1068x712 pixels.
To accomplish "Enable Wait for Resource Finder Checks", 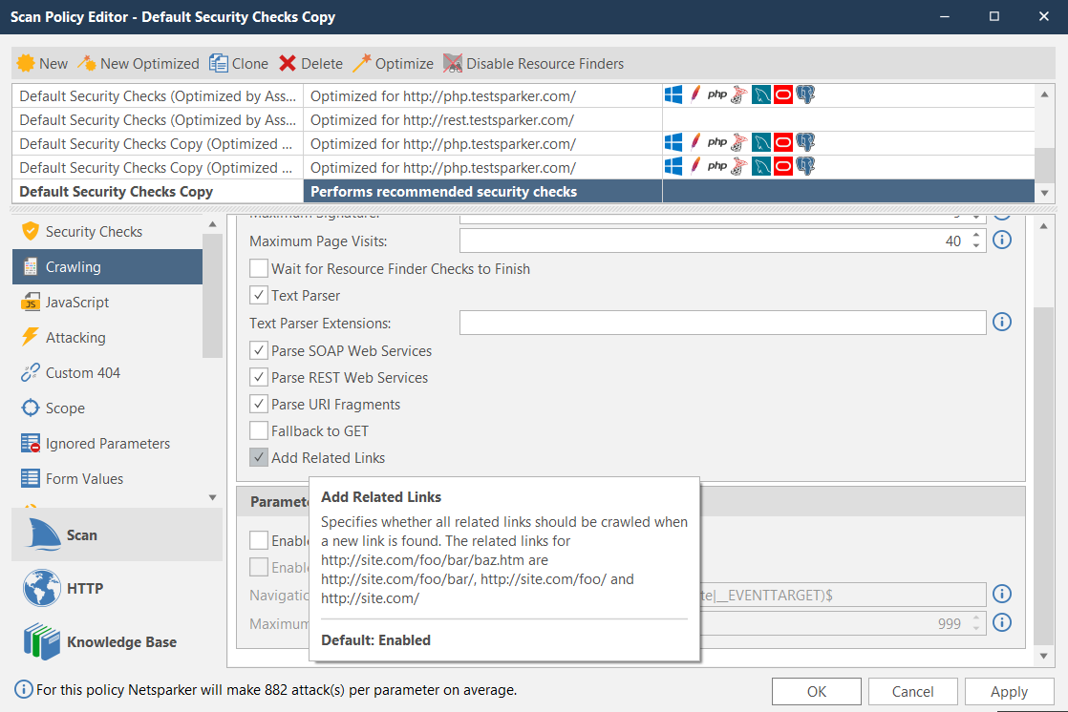I will [x=259, y=269].
